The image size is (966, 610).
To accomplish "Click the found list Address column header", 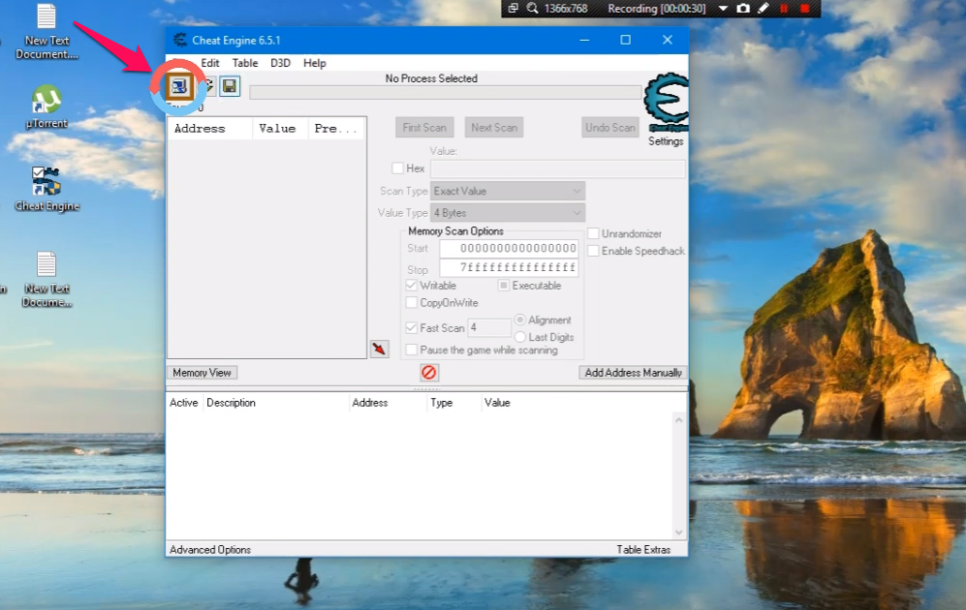I will tap(210, 128).
